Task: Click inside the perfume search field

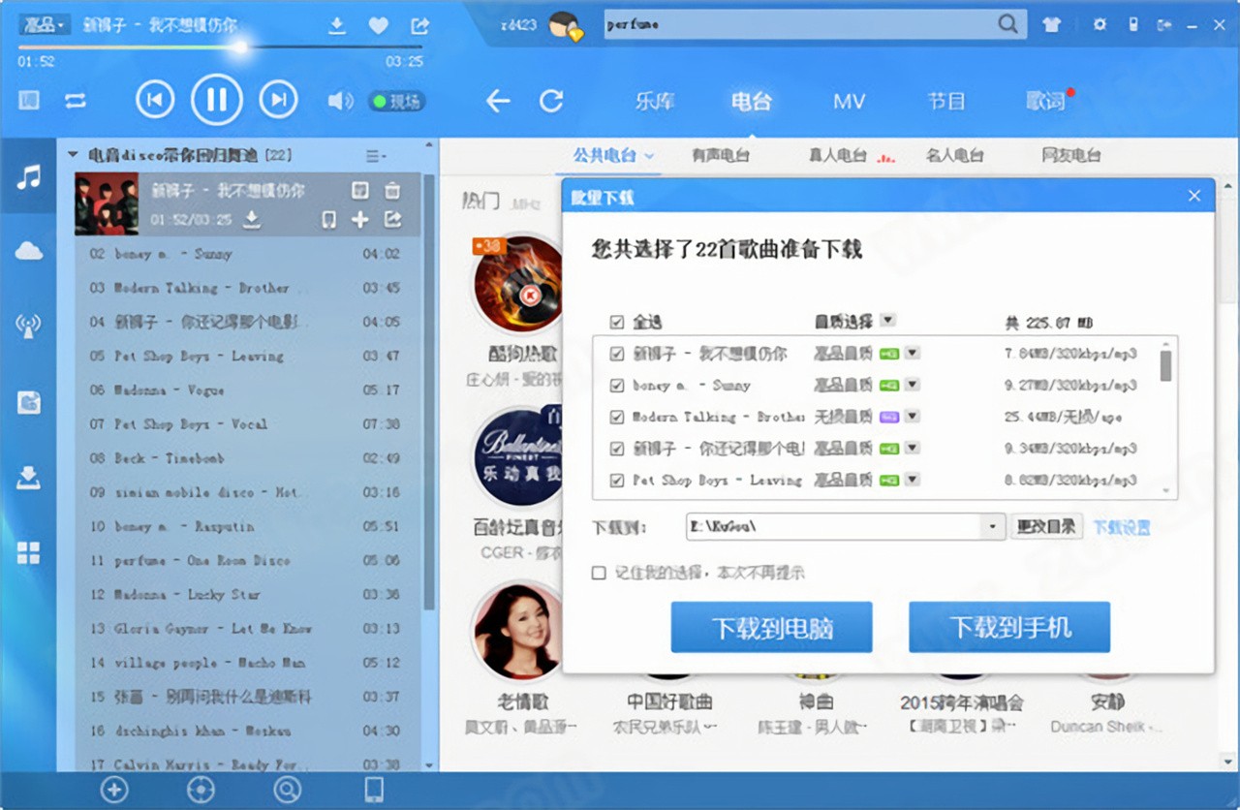Action: point(775,23)
